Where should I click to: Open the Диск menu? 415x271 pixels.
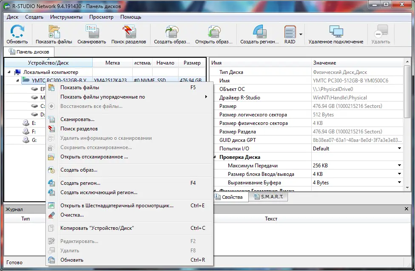pos(12,17)
